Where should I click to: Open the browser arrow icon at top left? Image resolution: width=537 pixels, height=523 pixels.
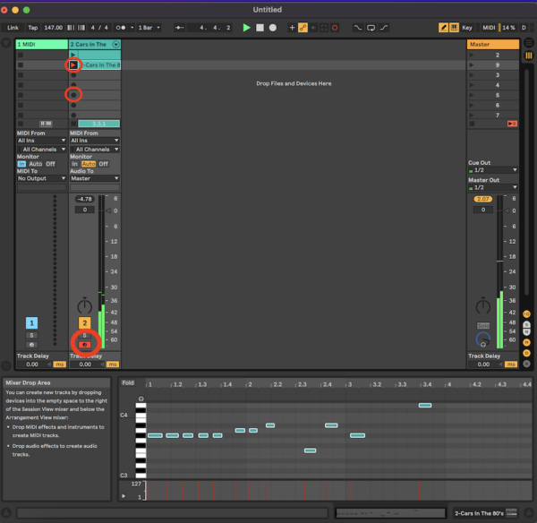pyautogui.click(x=6, y=43)
